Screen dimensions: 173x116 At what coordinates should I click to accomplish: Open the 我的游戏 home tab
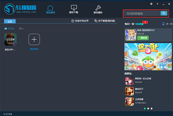[x=50, y=9]
